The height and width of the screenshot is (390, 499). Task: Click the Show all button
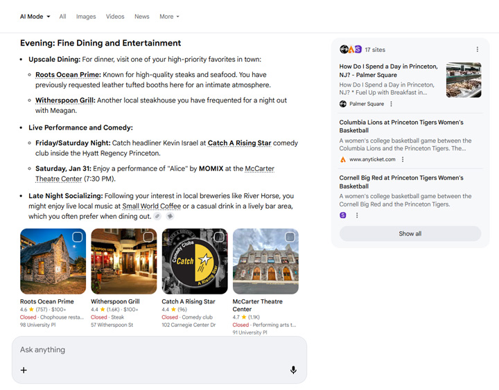point(410,233)
